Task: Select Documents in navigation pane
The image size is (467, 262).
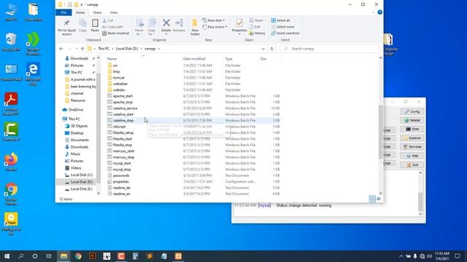Action: 80,140
